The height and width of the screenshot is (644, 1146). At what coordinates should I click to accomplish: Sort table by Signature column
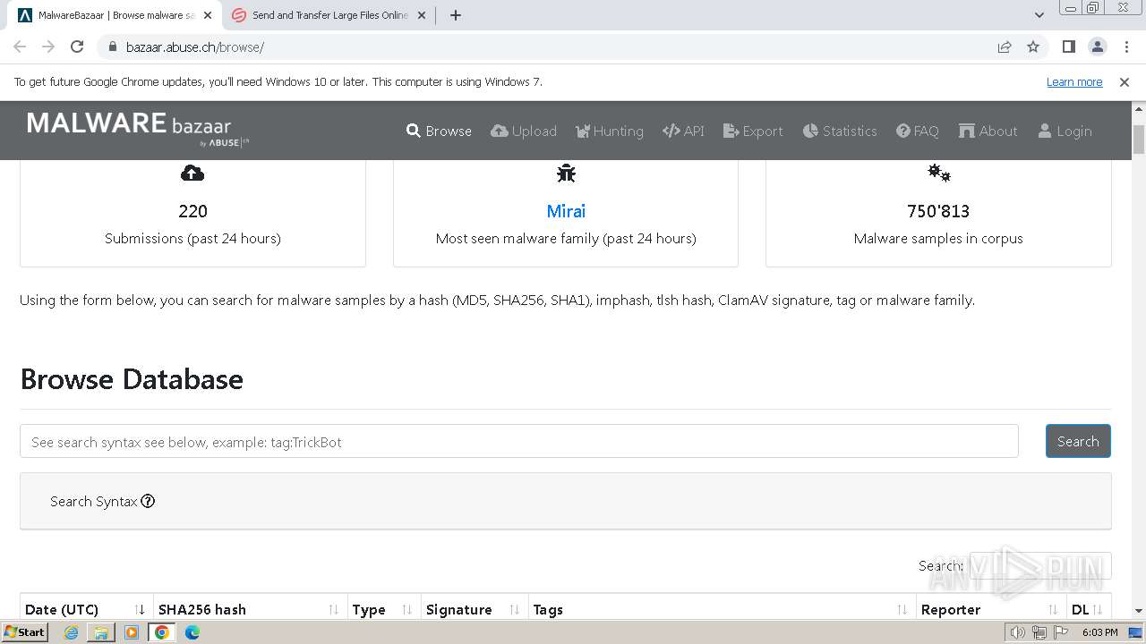(x=475, y=609)
